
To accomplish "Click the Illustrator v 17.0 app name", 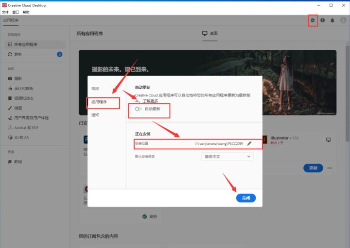I will point(284,138).
